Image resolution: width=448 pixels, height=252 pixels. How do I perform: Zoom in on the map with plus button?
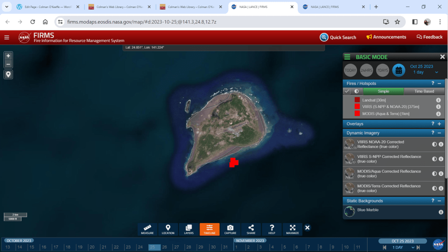click(8, 56)
